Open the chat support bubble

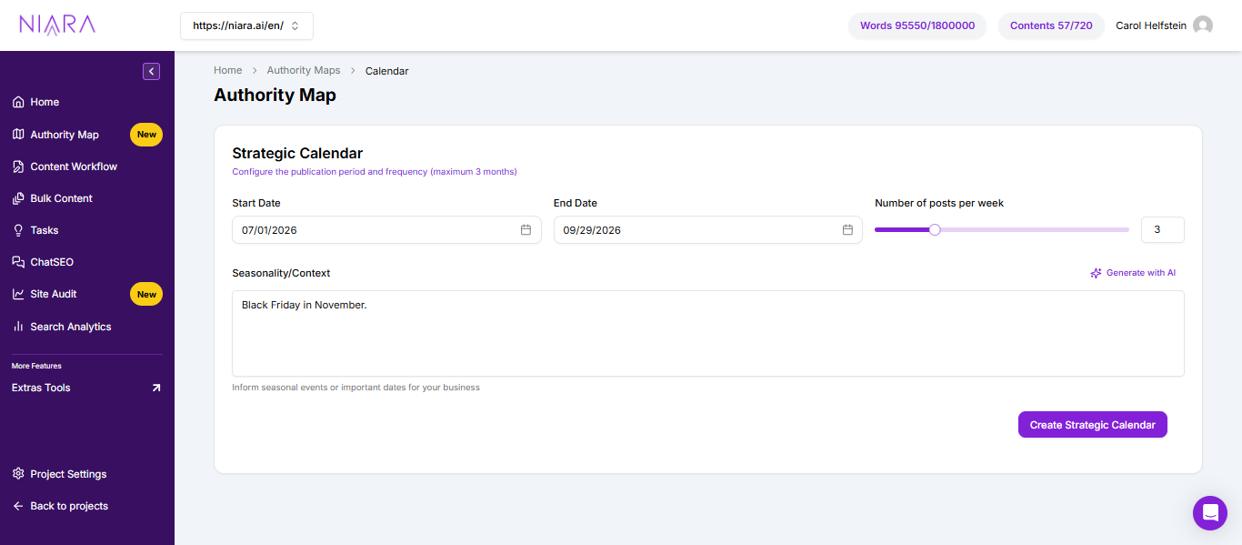click(1209, 513)
